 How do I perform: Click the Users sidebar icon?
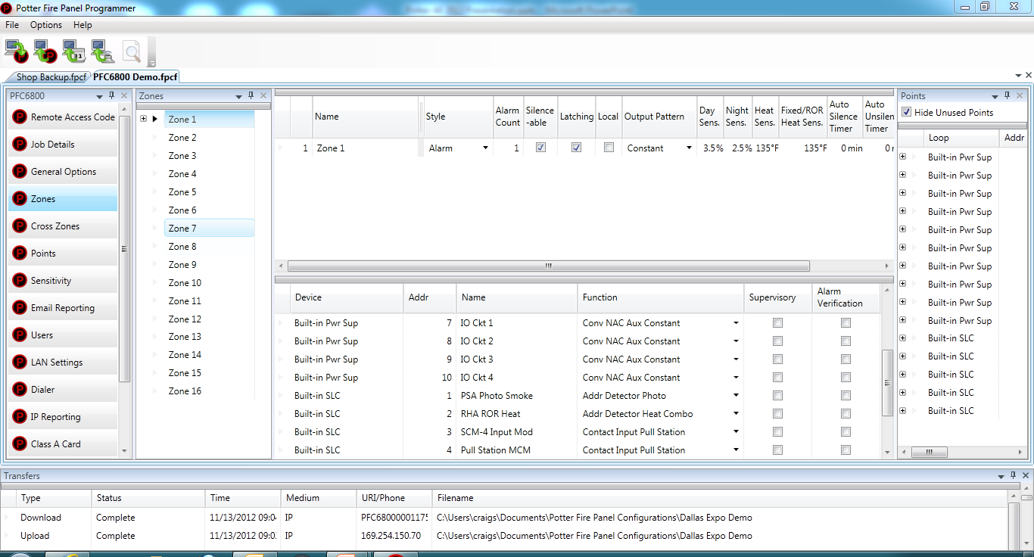20,335
